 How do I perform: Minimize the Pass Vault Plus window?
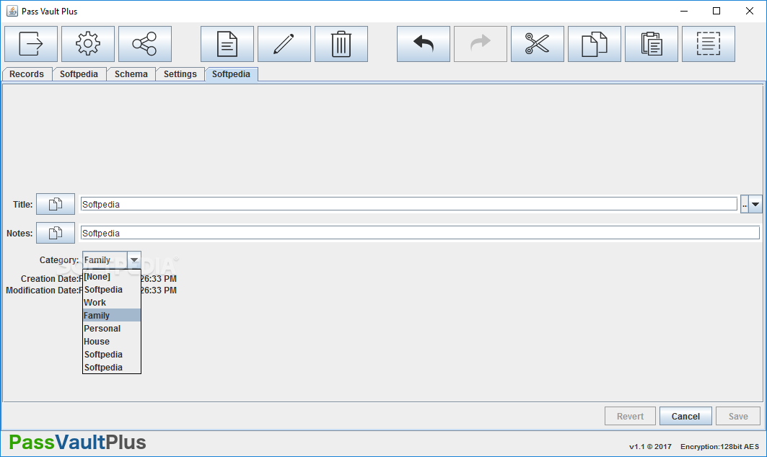(x=684, y=11)
